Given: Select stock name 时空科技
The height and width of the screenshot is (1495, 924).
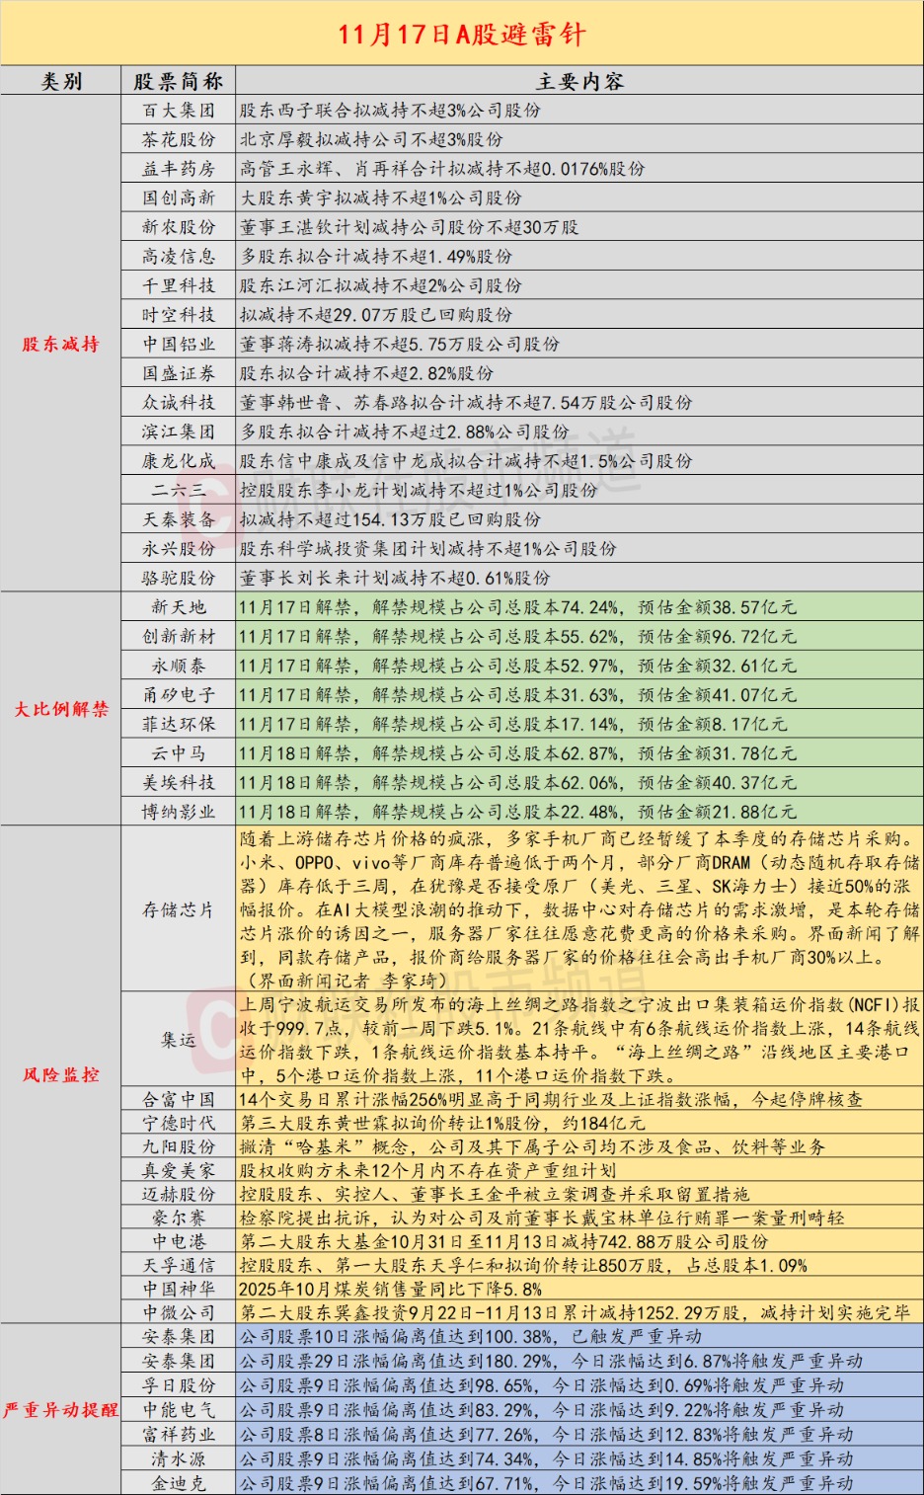Looking at the screenshot, I should (179, 315).
